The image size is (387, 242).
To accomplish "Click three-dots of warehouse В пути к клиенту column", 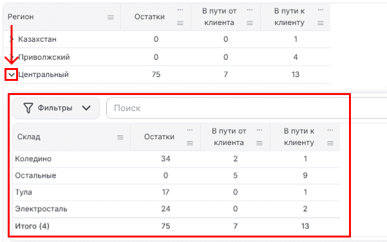I will point(330,130).
